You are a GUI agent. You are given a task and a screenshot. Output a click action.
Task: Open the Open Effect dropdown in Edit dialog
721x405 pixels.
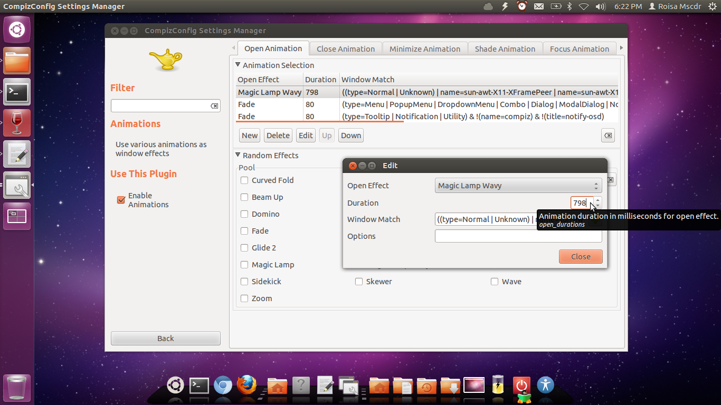(518, 186)
